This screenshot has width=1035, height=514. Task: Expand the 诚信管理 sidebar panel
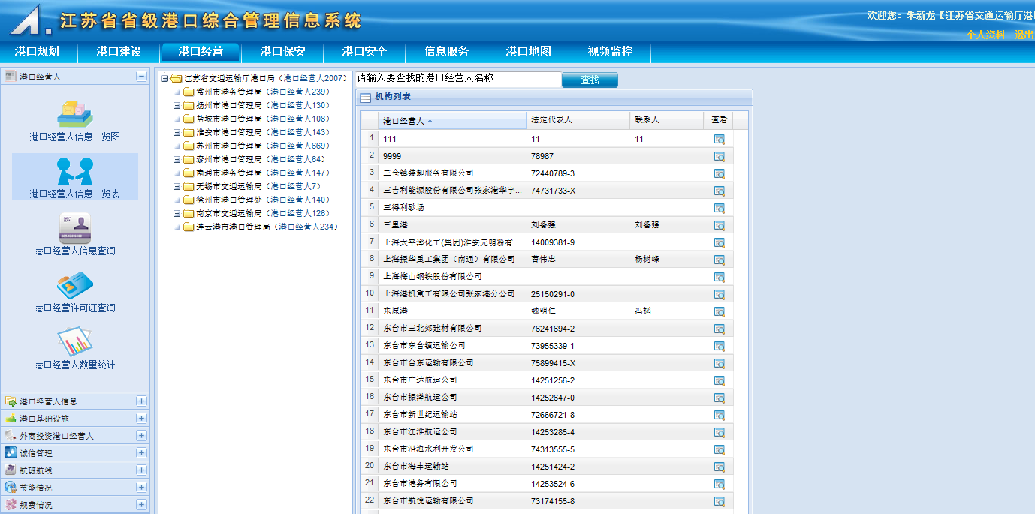point(141,453)
